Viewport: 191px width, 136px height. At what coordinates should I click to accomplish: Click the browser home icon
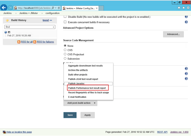click(x=179, y=8)
